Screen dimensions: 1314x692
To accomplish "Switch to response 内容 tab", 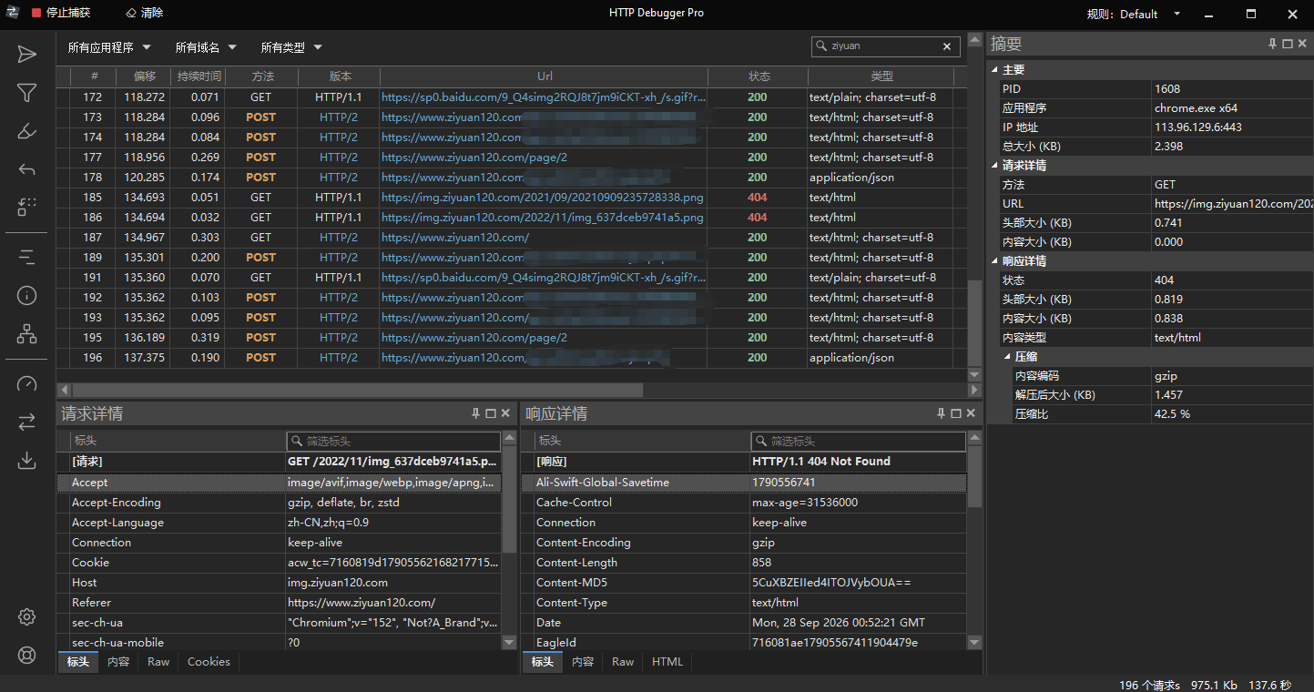I will point(583,662).
